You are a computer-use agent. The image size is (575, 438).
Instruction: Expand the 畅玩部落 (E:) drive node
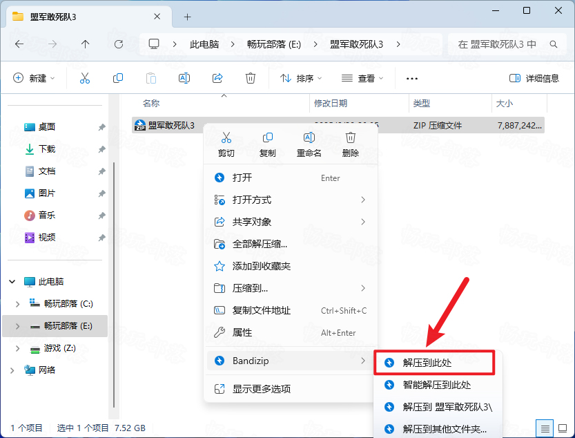17,326
